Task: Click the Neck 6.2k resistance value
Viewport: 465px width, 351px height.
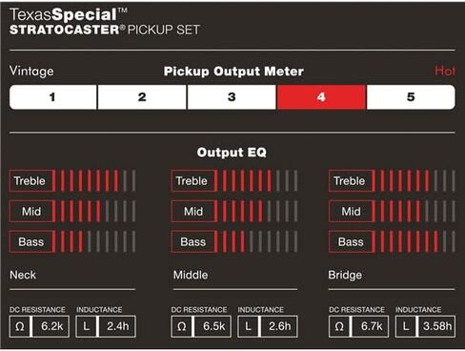Action: click(x=51, y=326)
